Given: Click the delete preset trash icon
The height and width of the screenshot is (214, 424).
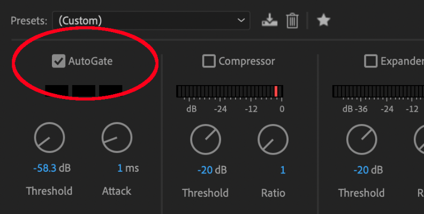Looking at the screenshot, I should (292, 21).
